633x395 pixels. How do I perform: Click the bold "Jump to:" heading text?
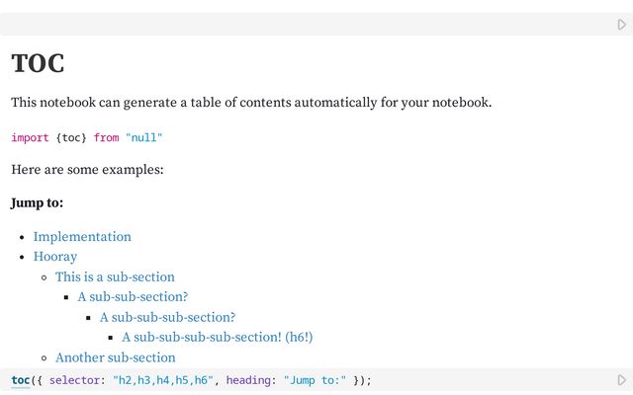coord(38,203)
